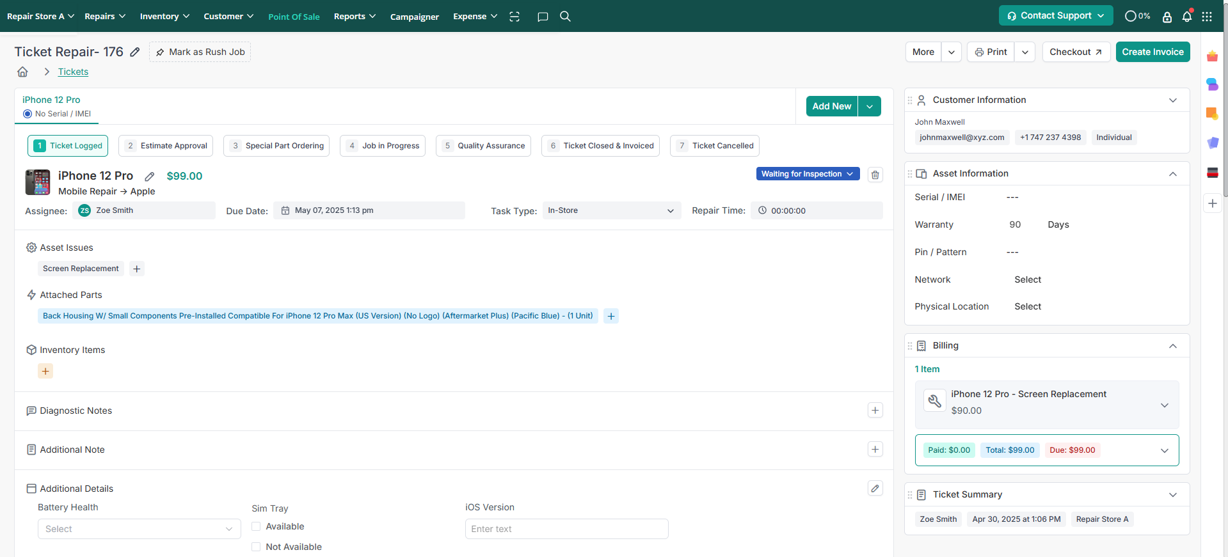Select the Job in Progress stage
This screenshot has width=1228, height=557.
click(383, 146)
